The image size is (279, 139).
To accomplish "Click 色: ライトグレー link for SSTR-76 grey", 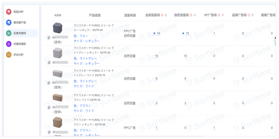I will [85, 81].
